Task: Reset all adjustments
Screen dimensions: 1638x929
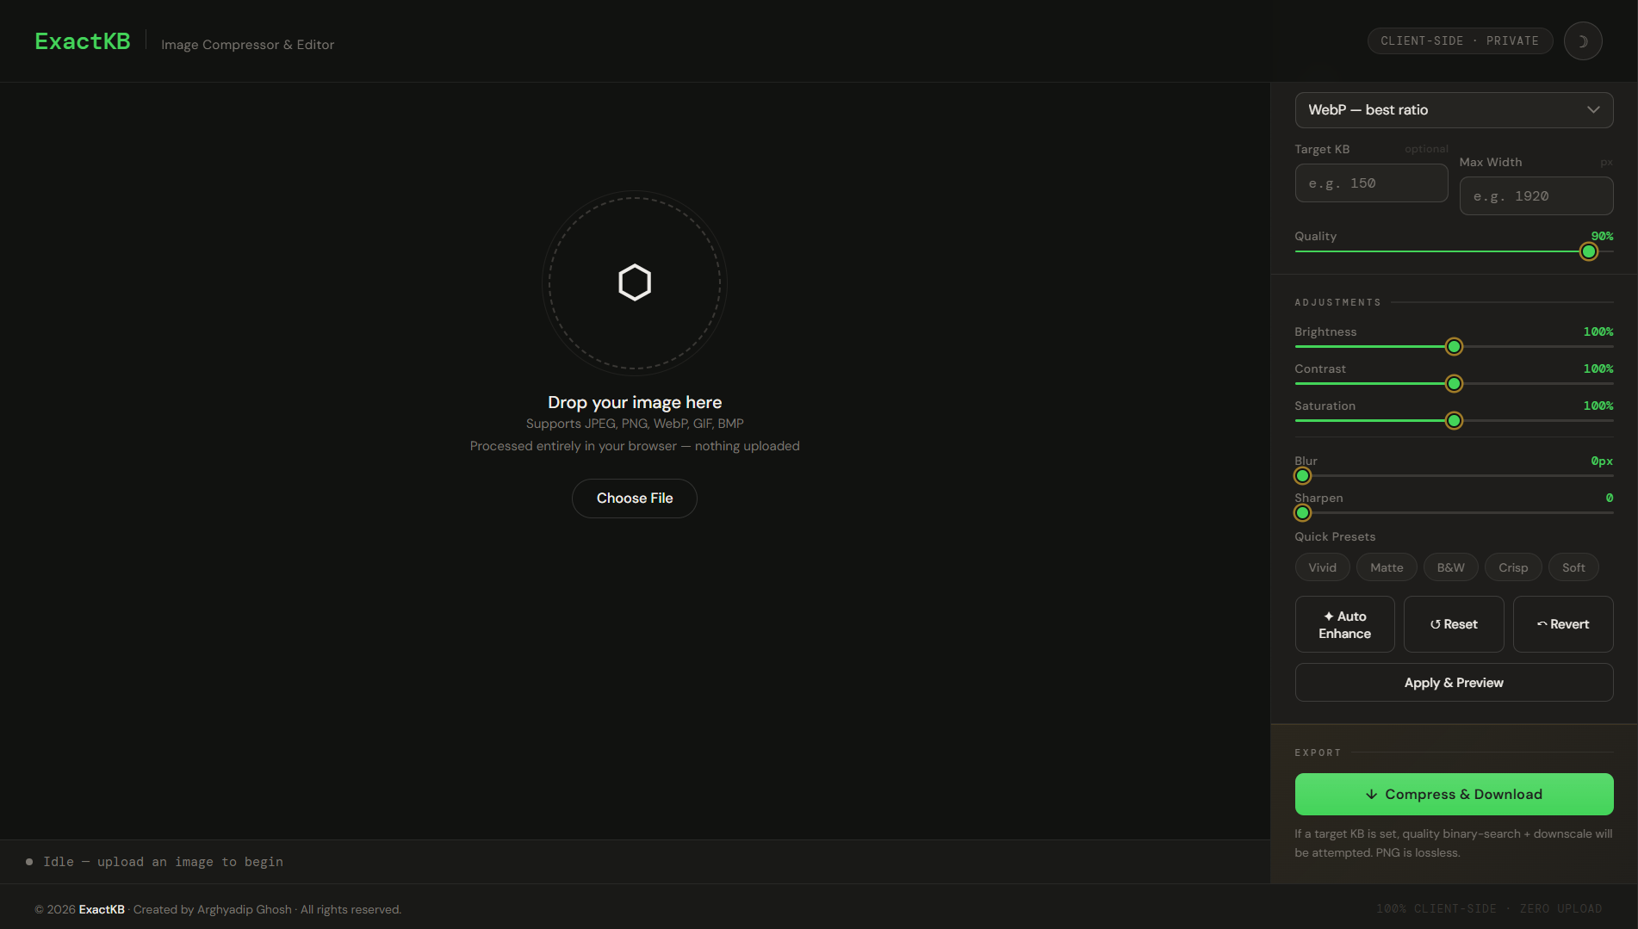Action: [x=1453, y=624]
